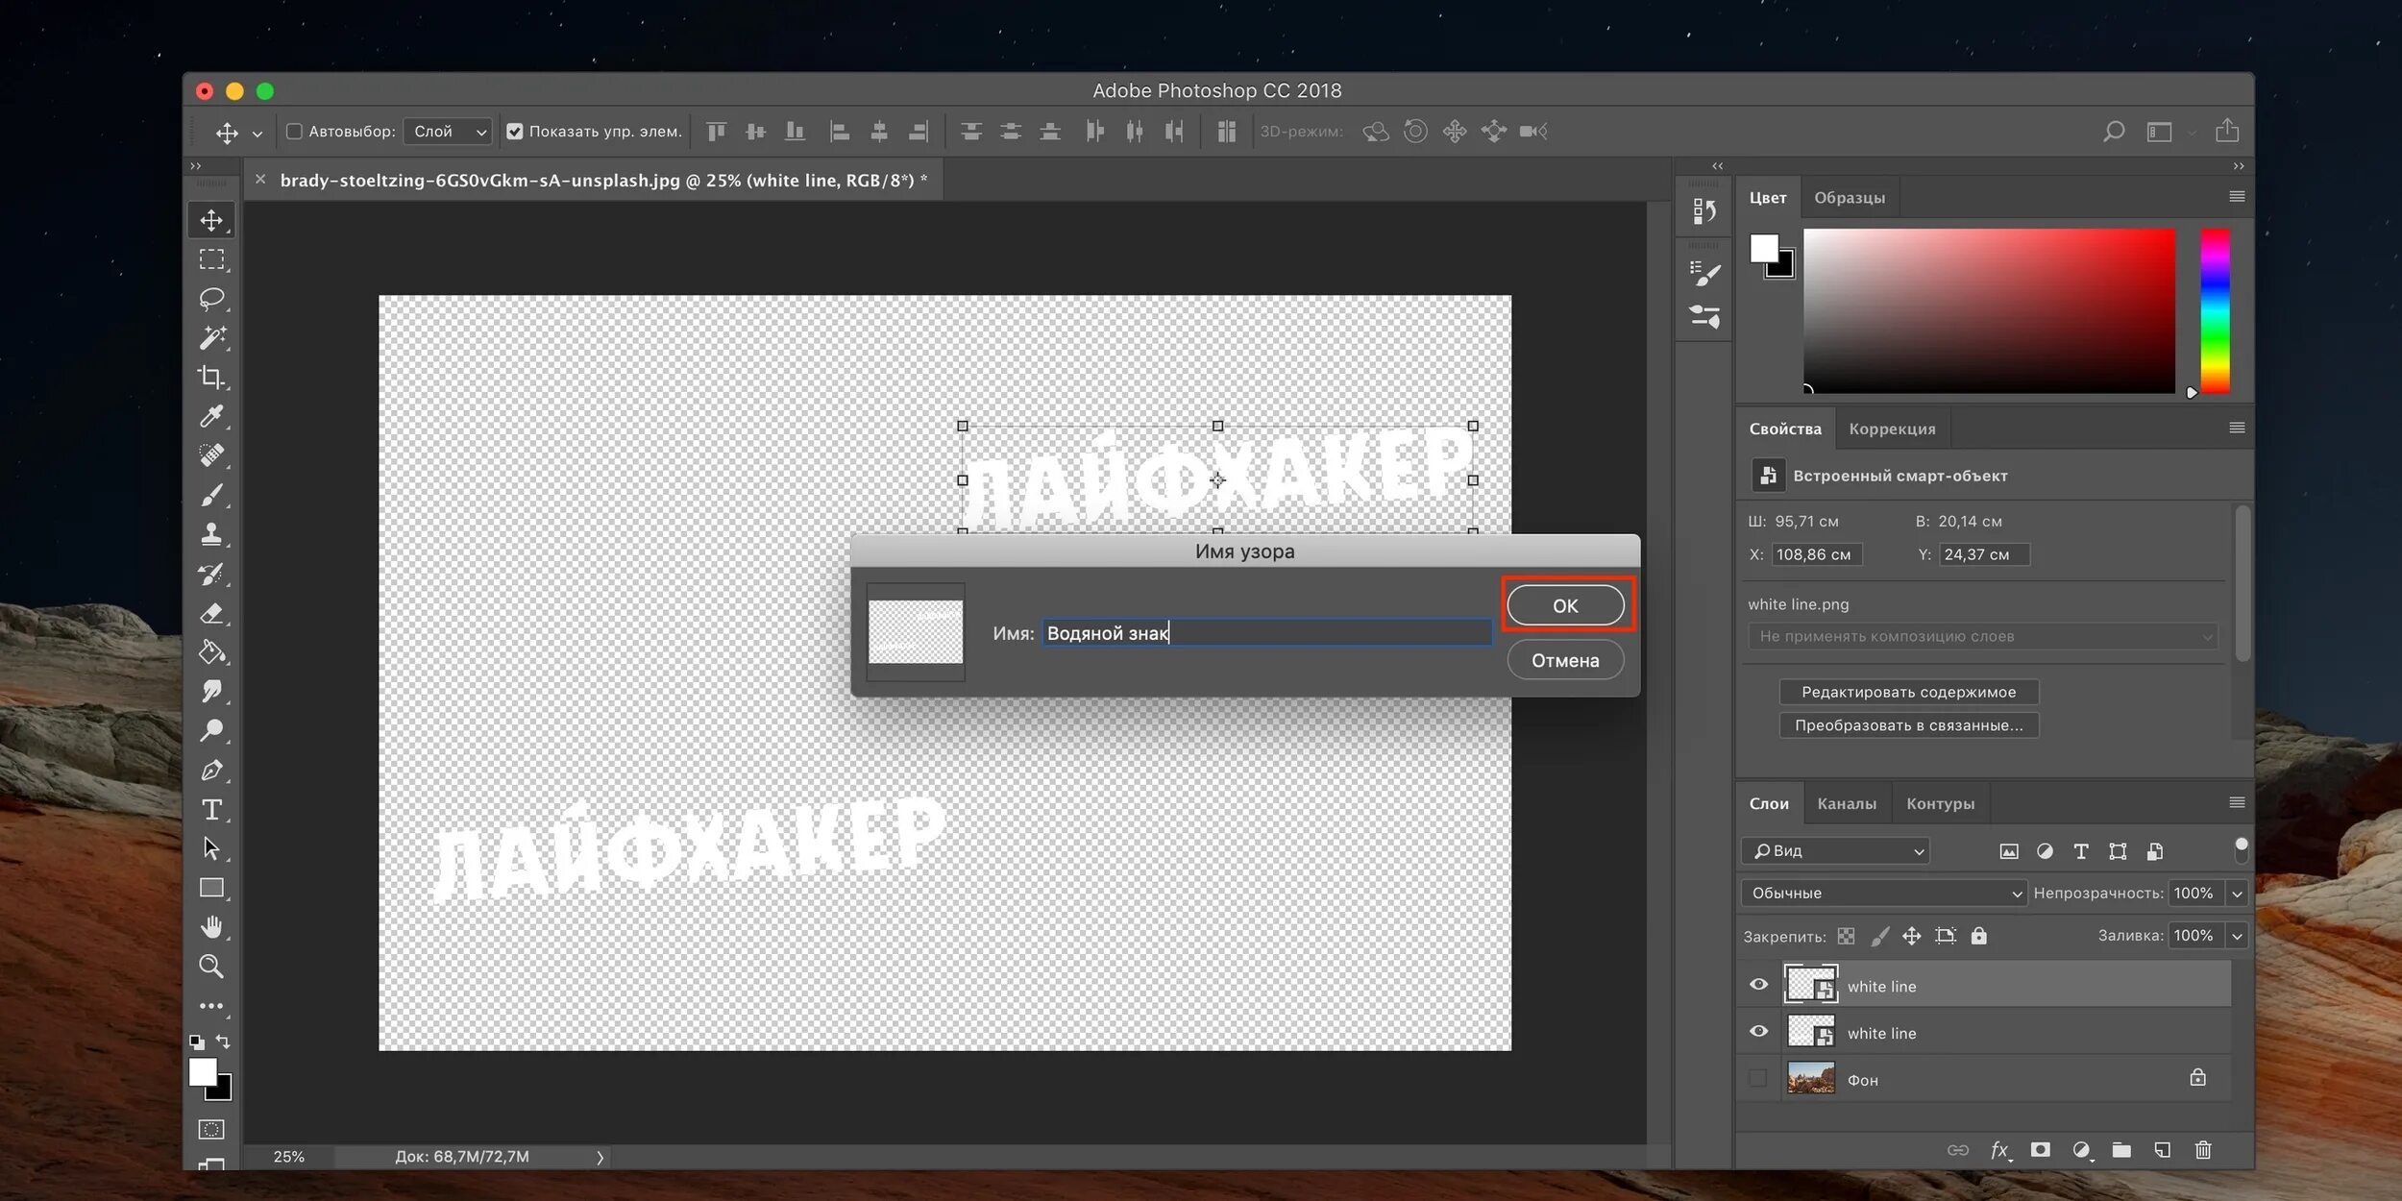Select the Healing Brush tool

(211, 455)
